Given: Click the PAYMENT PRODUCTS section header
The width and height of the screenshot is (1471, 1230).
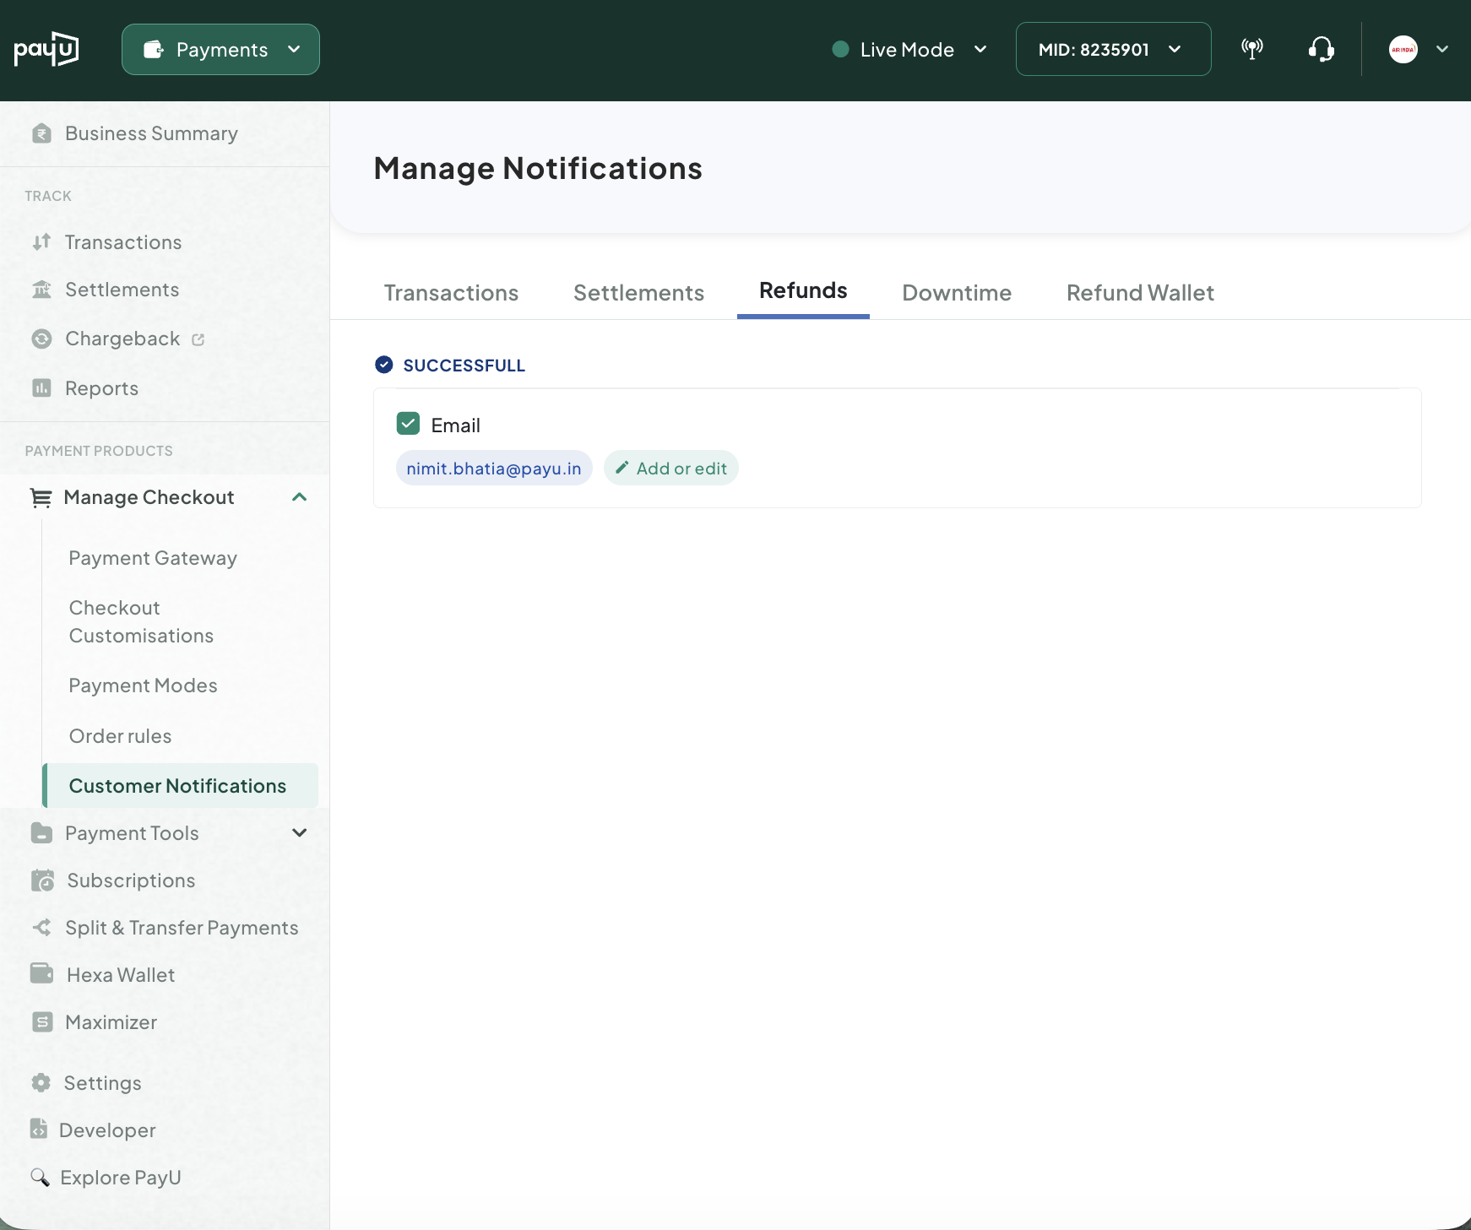Looking at the screenshot, I should coord(99,451).
